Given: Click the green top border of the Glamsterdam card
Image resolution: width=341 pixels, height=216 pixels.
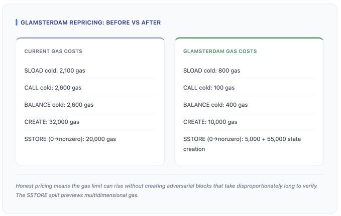Looking at the screenshot, I should (x=249, y=38).
